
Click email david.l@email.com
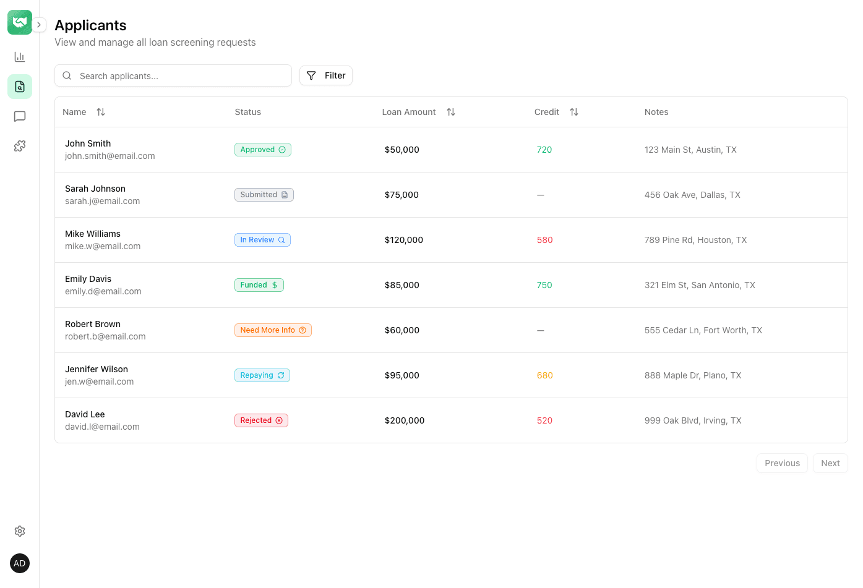[x=102, y=427]
